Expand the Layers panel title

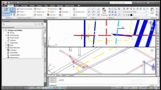(135, 18)
